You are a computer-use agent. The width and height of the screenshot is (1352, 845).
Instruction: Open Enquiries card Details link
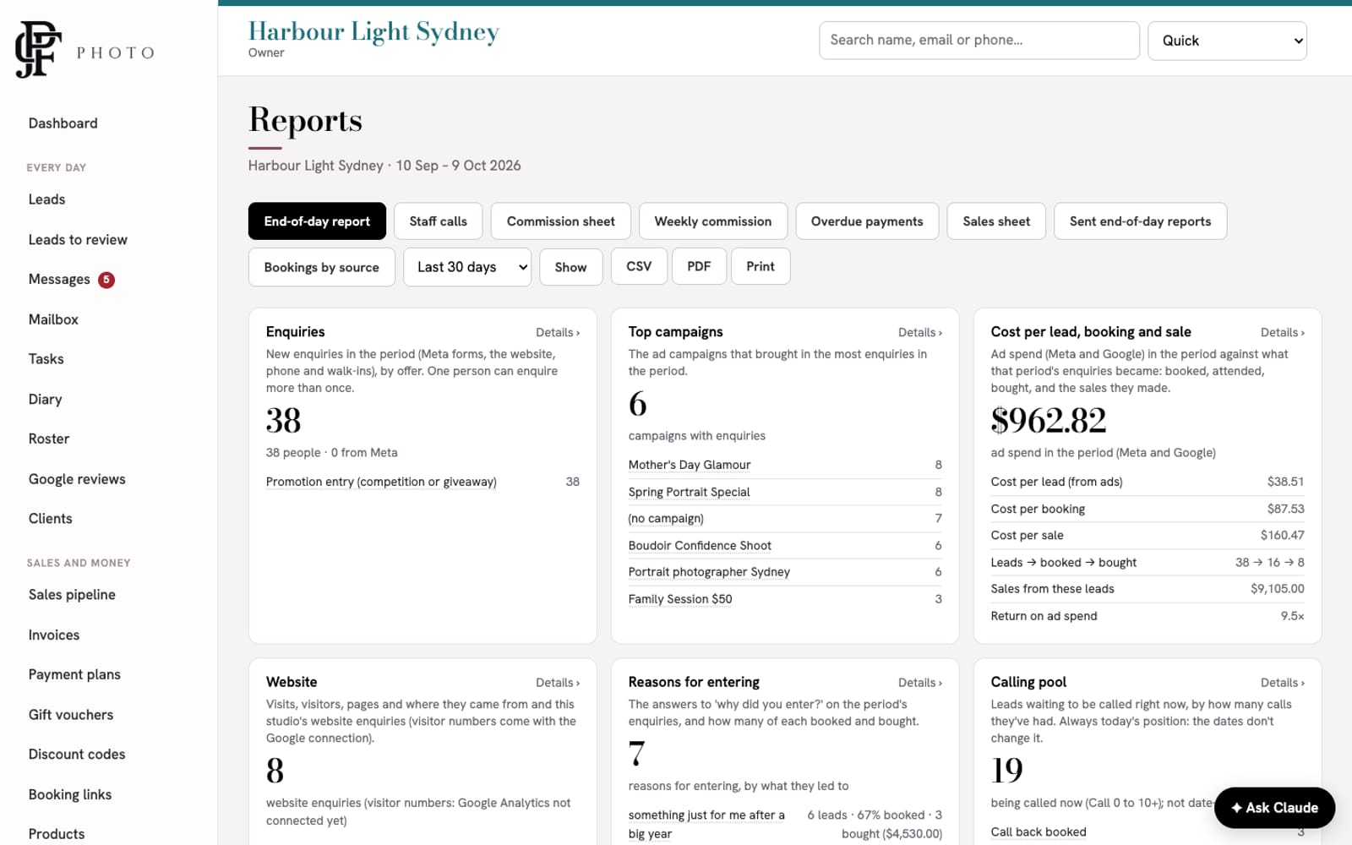tap(558, 333)
